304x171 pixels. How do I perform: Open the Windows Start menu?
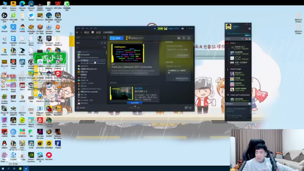pyautogui.click(x=3, y=169)
